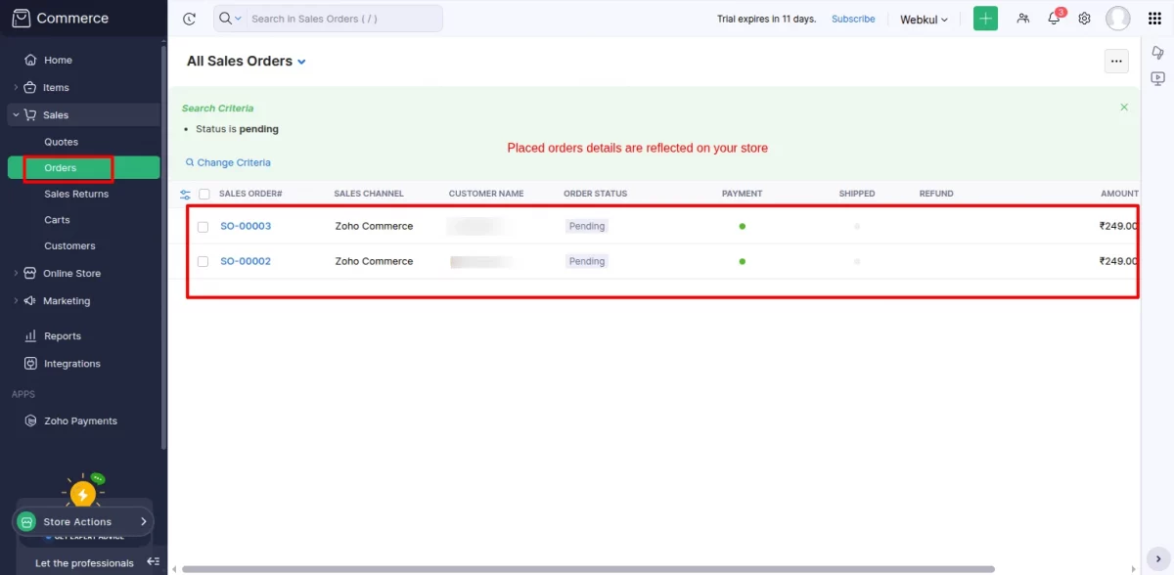Sort by the SALES ORDER# column header
Screen dimensions: 1174x575
pyautogui.click(x=250, y=194)
